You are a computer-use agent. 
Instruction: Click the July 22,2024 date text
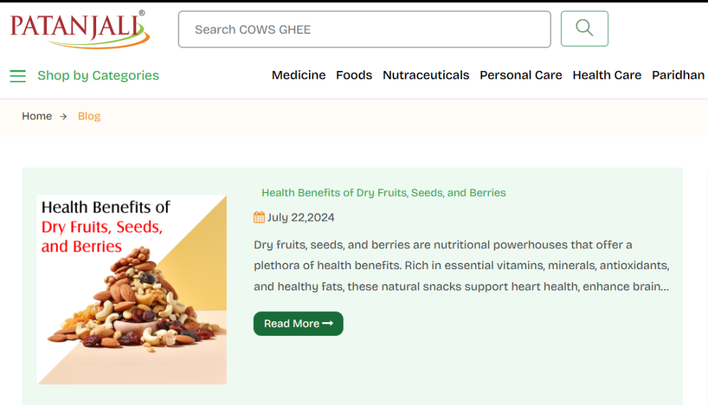point(301,217)
